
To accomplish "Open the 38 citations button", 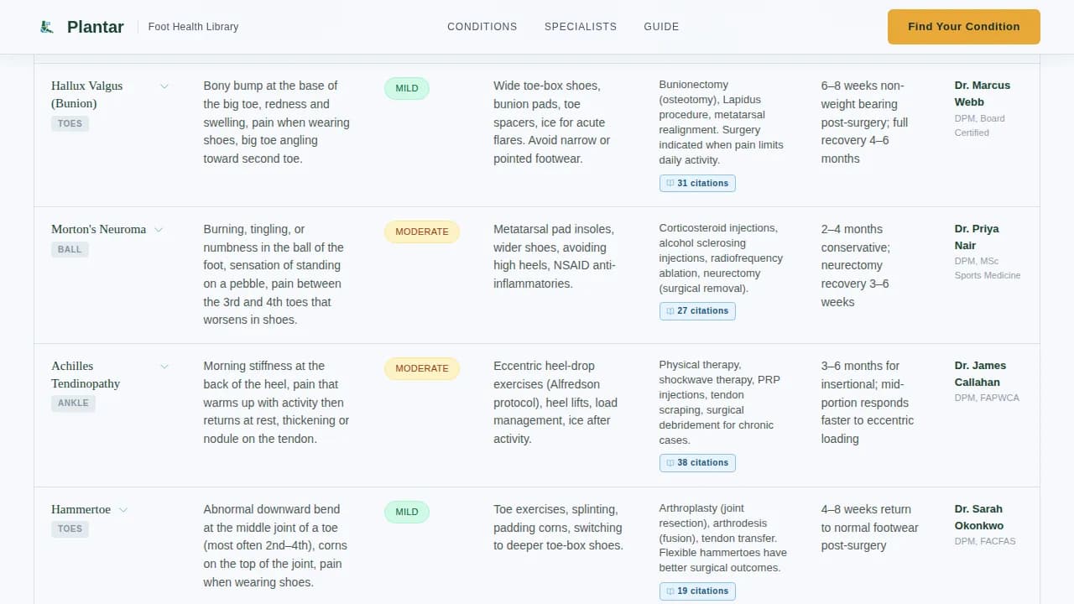I will point(697,463).
